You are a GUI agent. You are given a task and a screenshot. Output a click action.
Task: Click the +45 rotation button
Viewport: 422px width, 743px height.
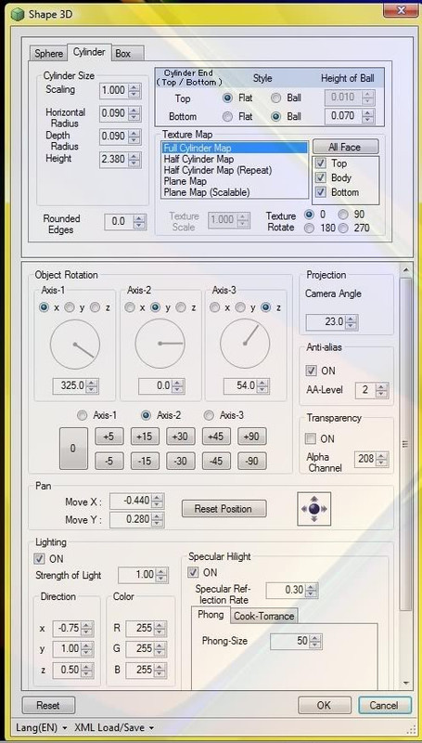[216, 437]
